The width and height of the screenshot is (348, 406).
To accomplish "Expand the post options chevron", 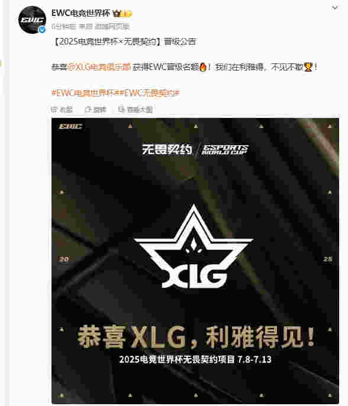I will click(335, 8).
